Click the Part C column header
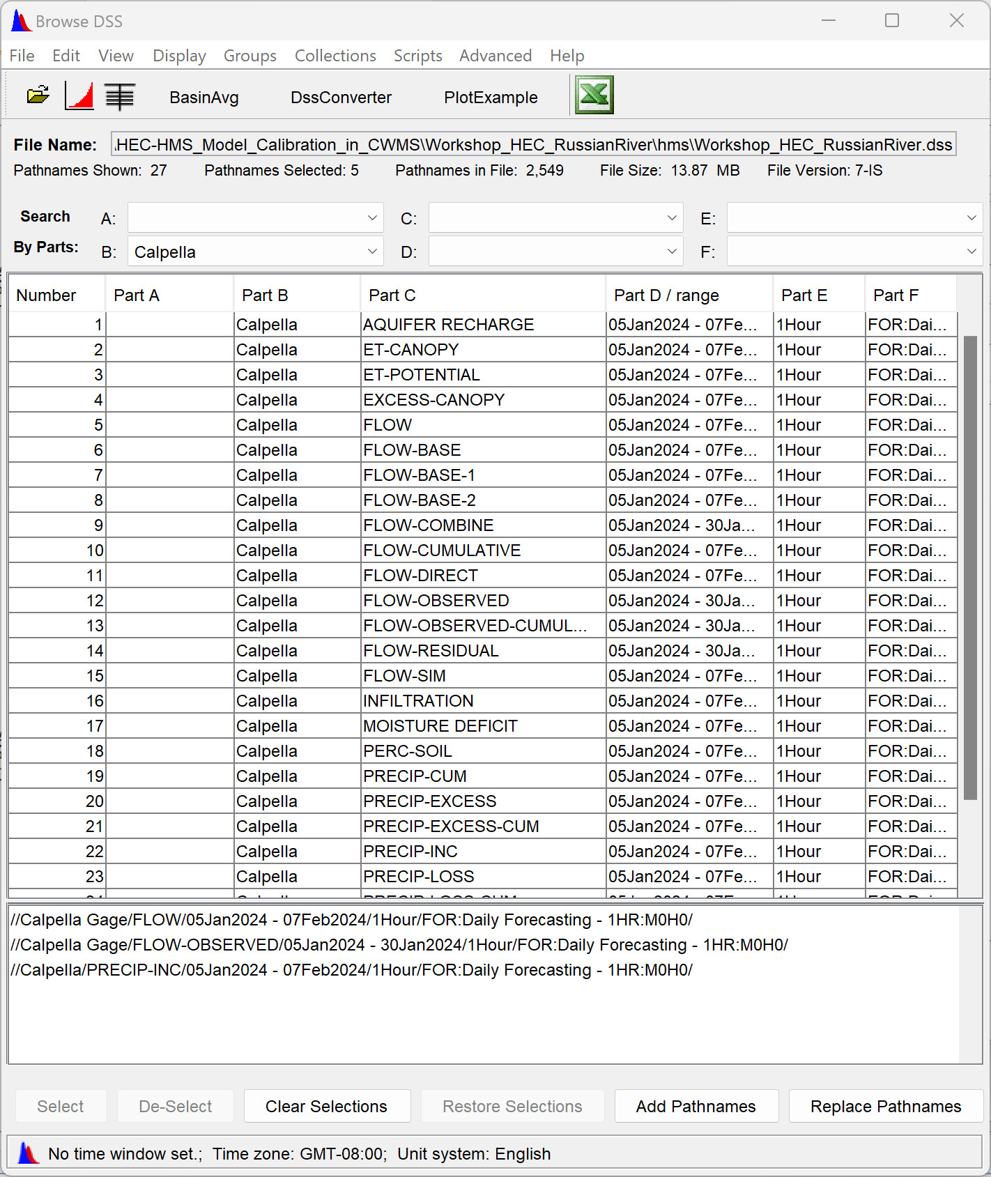Screen dimensions: 991x1177 pyautogui.click(x=483, y=295)
